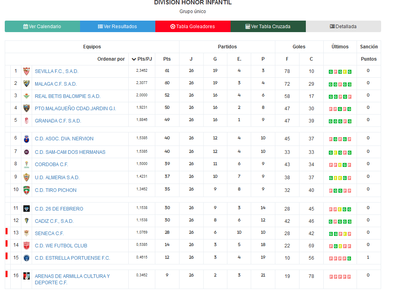393x291 pixels.
Task: Open C.D. ASOC. DVA. NERVION link
Action: click(x=64, y=138)
